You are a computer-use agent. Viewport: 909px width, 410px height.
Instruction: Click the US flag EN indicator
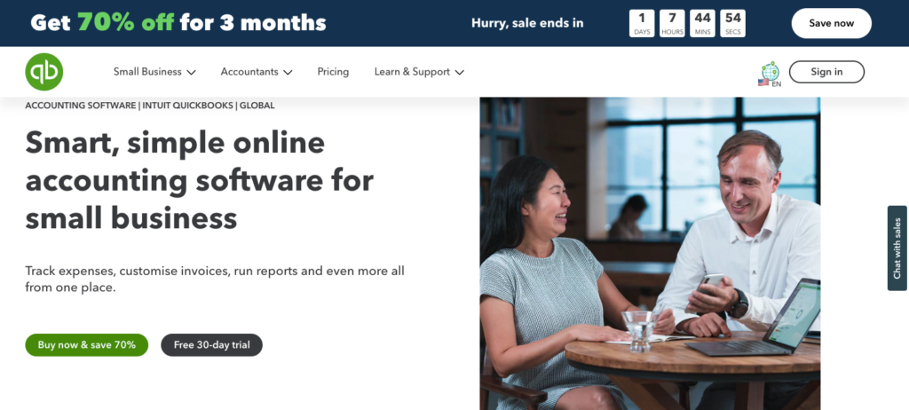[x=770, y=83]
